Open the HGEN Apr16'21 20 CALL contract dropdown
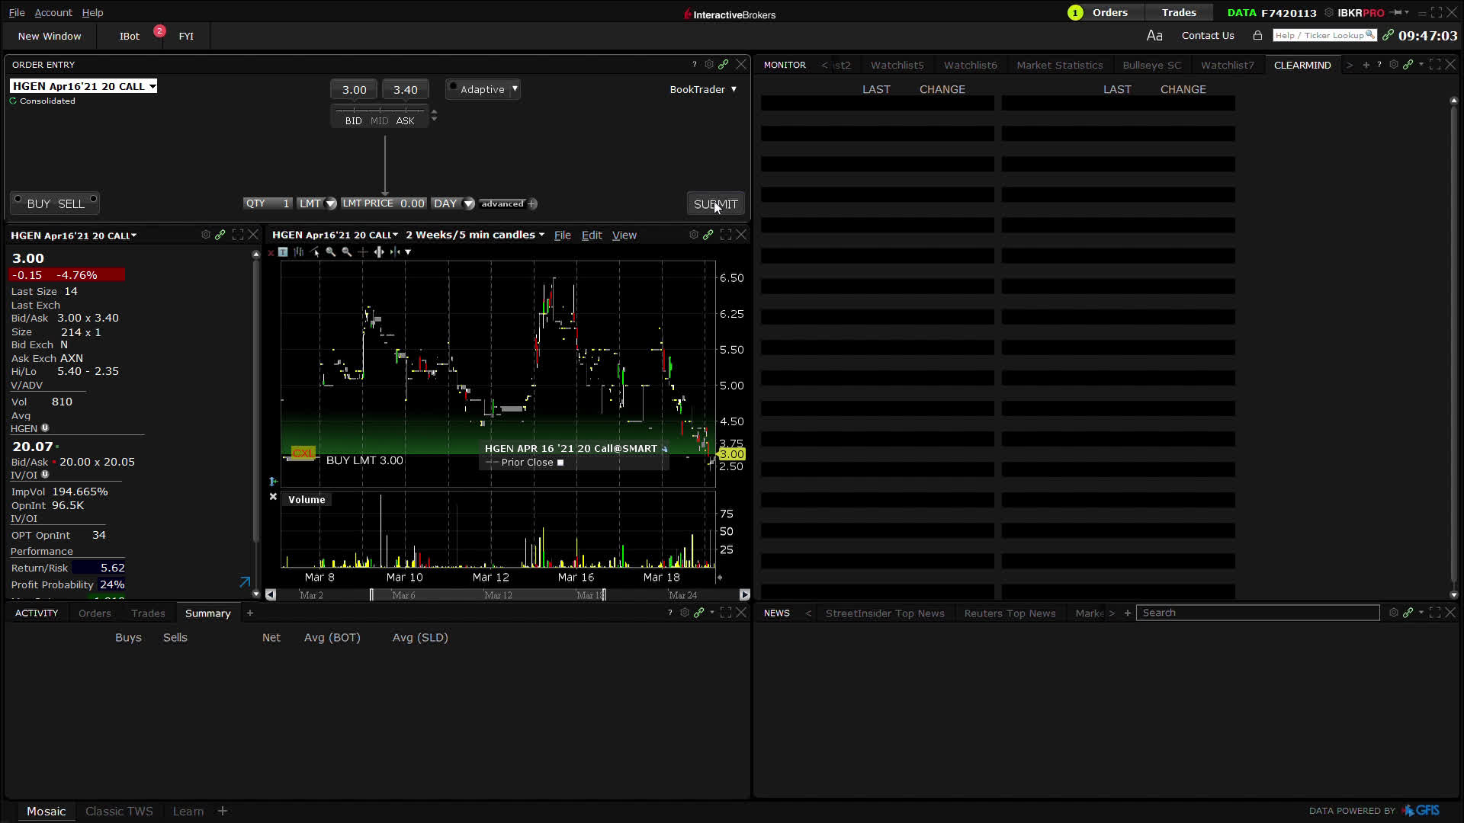1464x823 pixels. pos(83,86)
